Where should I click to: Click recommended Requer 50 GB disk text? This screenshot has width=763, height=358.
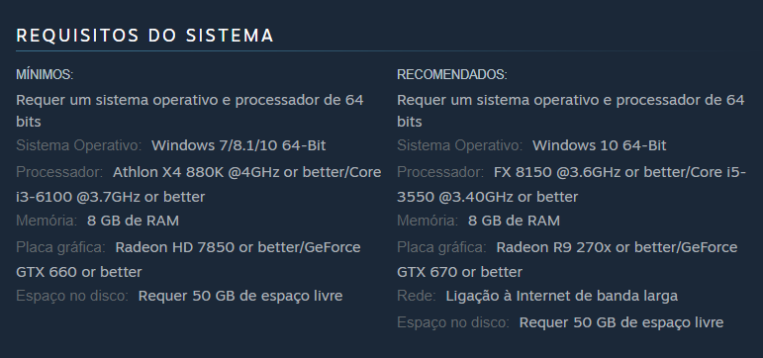click(x=621, y=322)
